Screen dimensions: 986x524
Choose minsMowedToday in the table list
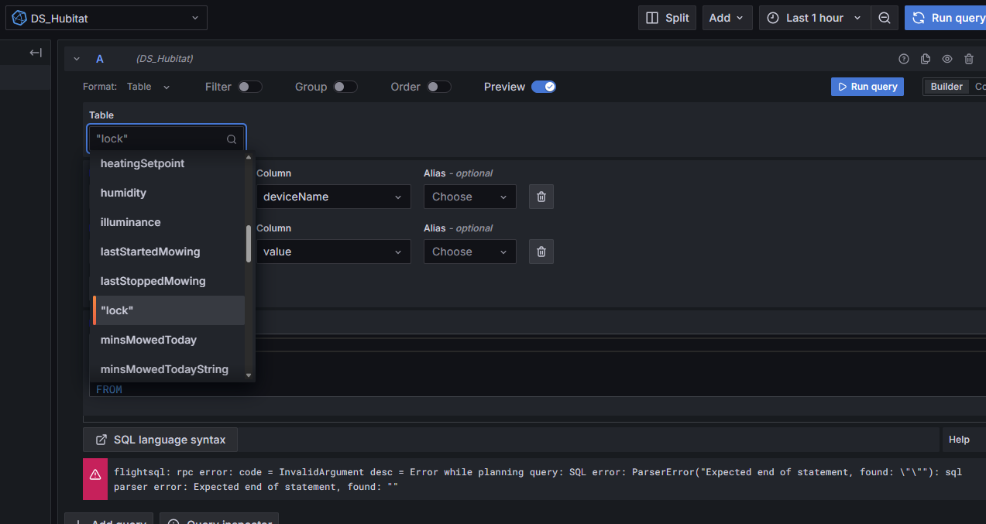(149, 340)
